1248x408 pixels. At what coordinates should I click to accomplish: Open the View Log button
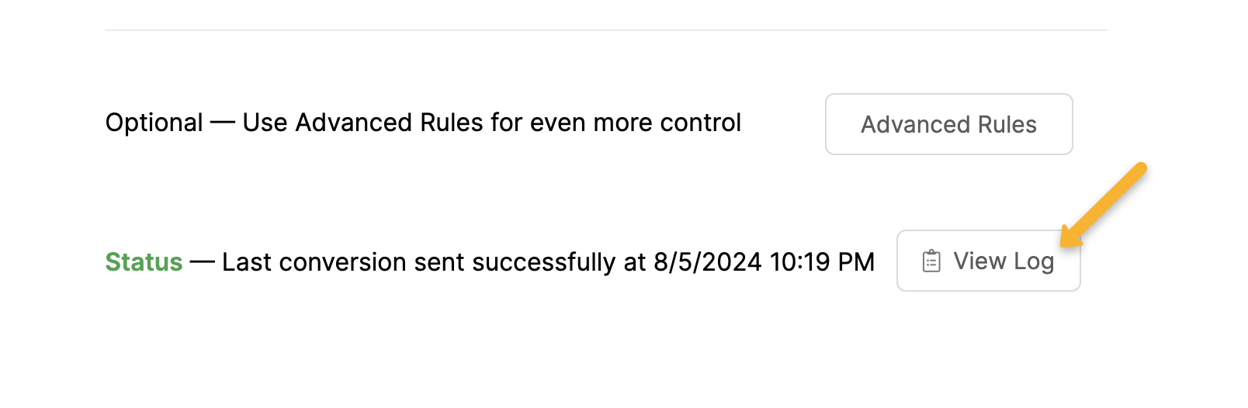988,261
